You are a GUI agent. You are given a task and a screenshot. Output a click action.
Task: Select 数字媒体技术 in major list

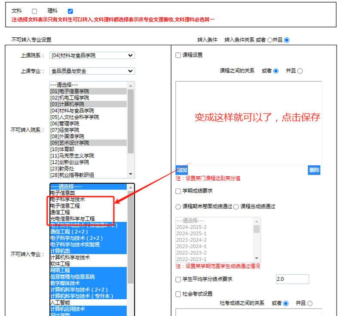88,283
